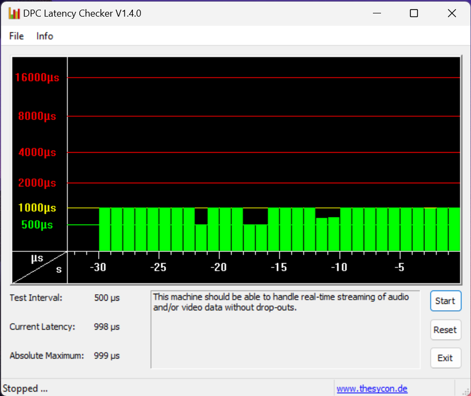Click the window resize grip in status bar

click(466, 391)
